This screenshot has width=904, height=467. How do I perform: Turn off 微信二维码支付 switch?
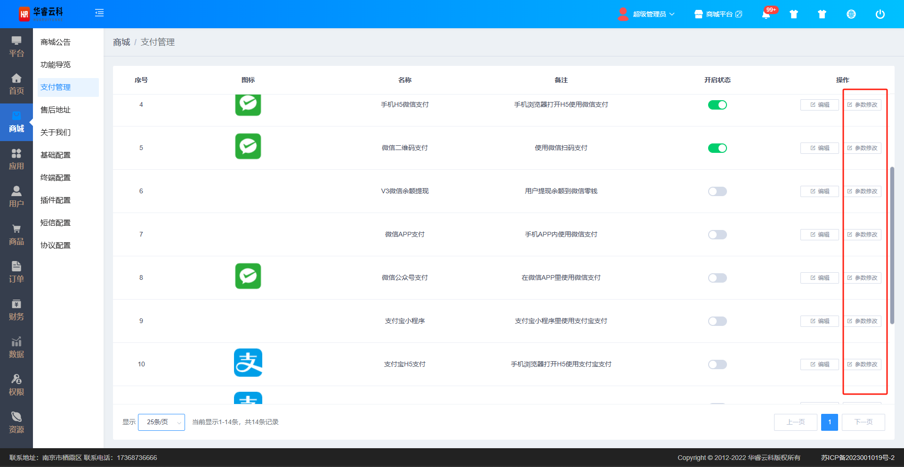pyautogui.click(x=717, y=148)
